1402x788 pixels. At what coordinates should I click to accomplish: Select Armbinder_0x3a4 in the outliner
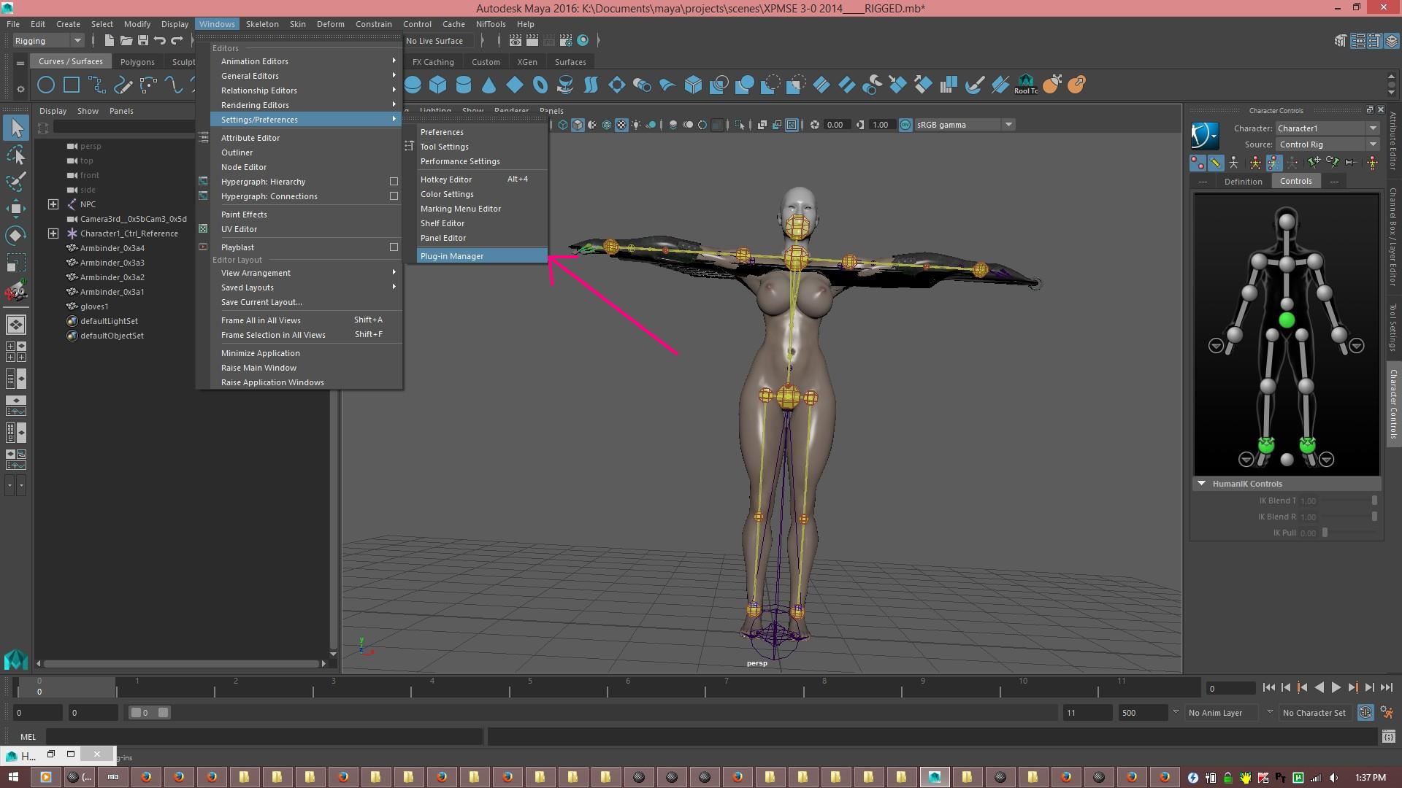112,248
